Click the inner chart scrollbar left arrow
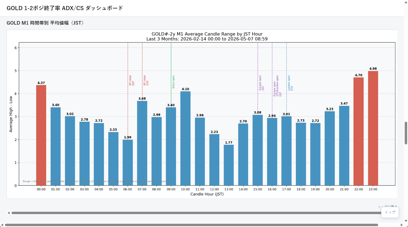This screenshot has height=227, width=408. (9, 213)
